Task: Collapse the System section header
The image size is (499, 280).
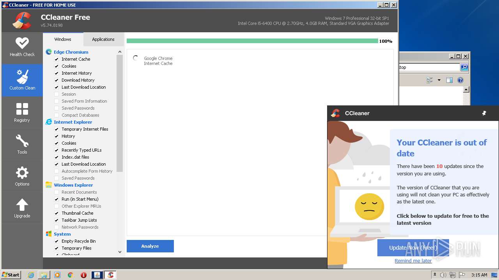Action: [62, 234]
